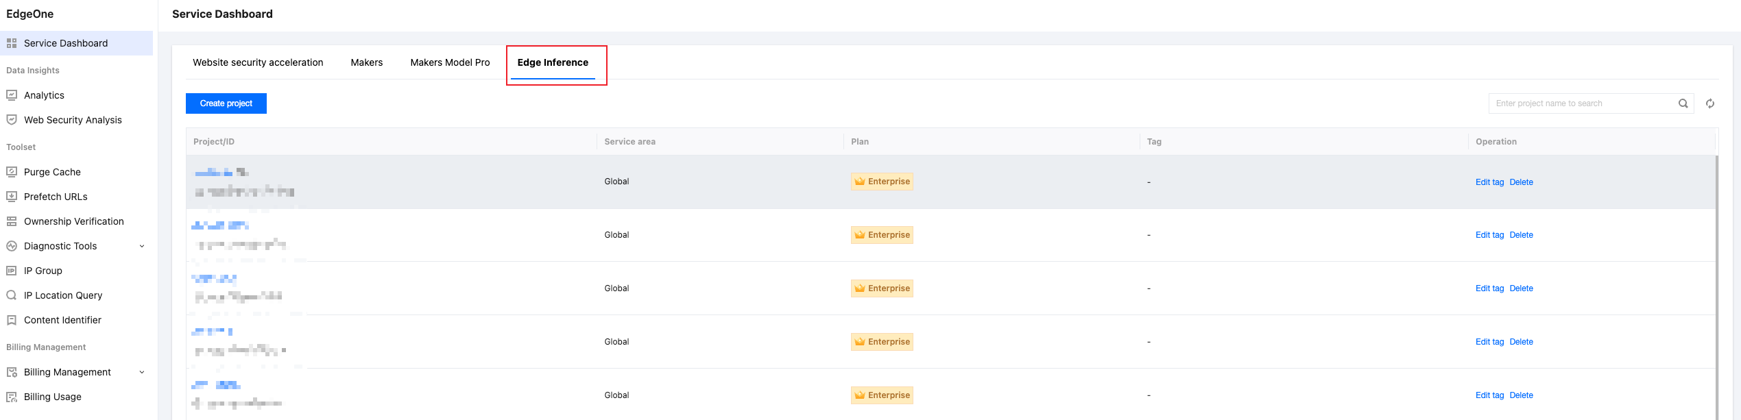Delete the fifth project in the list
This screenshot has width=1741, height=420.
pyautogui.click(x=1521, y=395)
